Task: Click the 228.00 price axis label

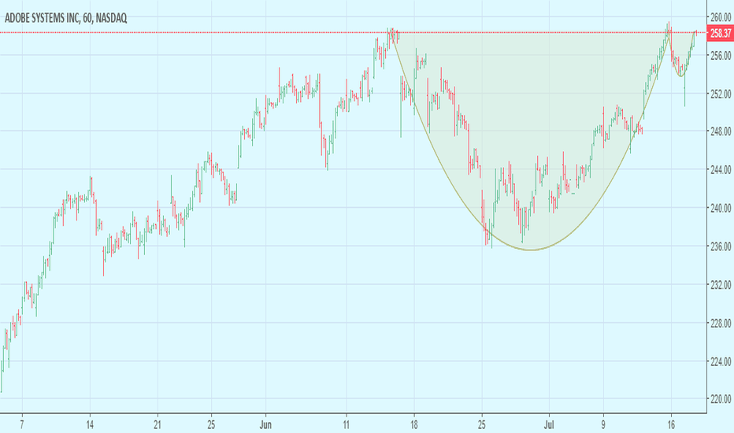Action: [x=721, y=323]
